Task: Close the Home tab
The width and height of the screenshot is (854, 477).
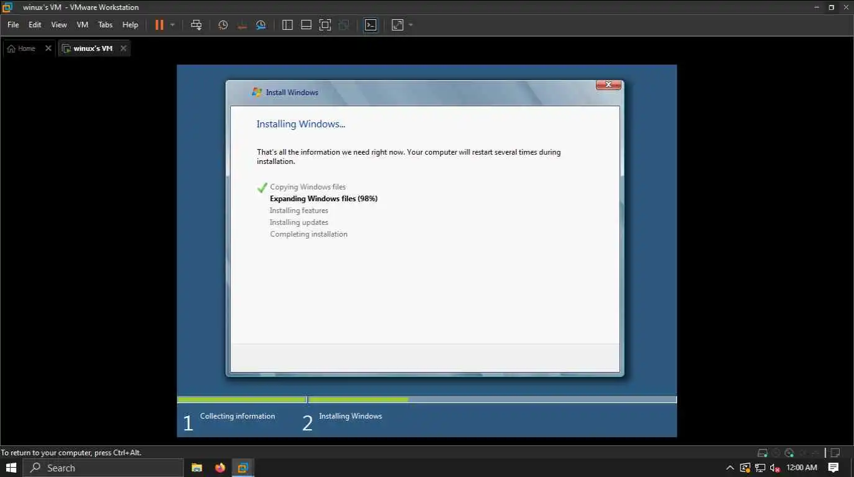Action: pyautogui.click(x=48, y=48)
